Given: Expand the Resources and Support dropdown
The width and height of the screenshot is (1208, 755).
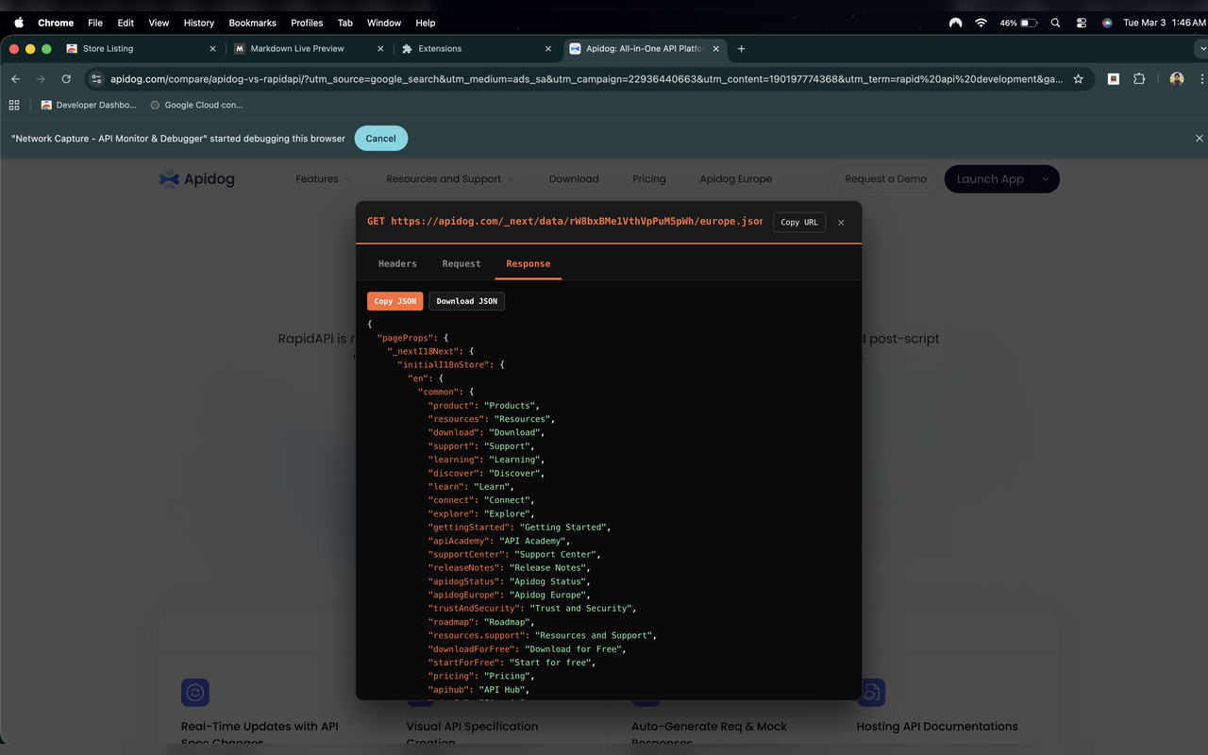Looking at the screenshot, I should (x=450, y=179).
